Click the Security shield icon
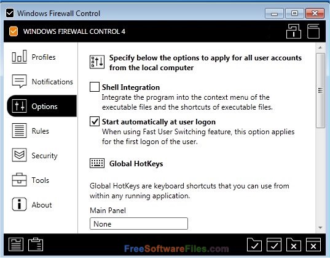Screen dimensions: 330x258 point(19,155)
